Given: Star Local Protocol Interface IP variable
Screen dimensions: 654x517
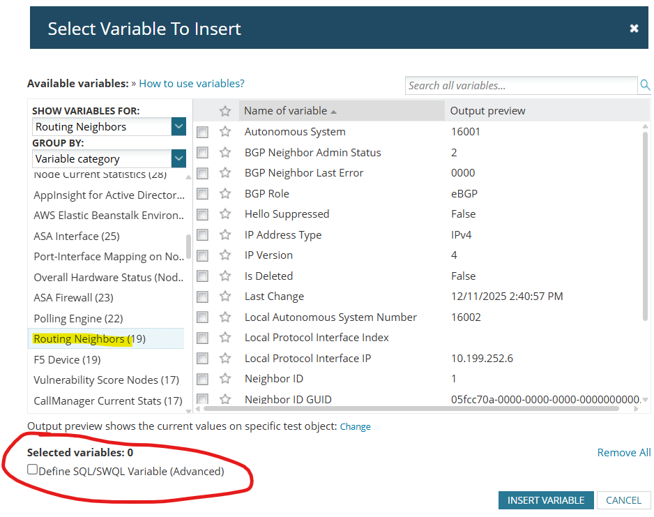Looking at the screenshot, I should pyautogui.click(x=225, y=358).
